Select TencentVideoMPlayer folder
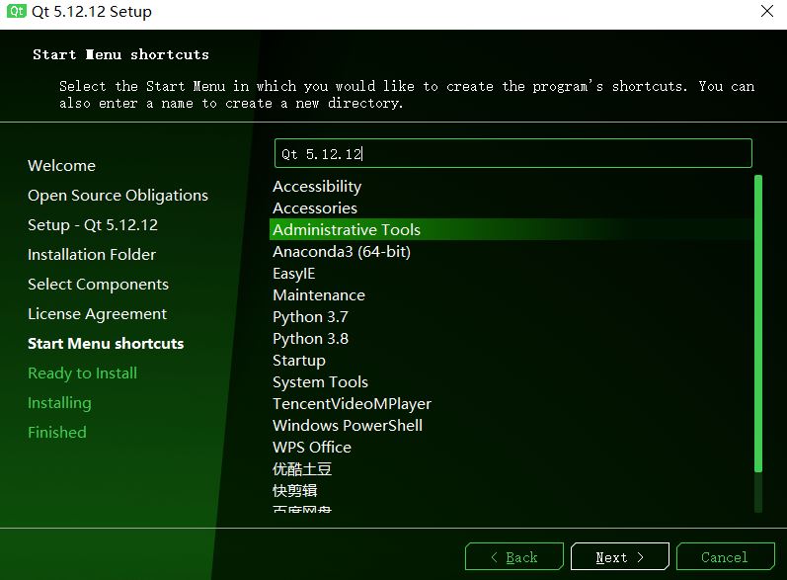The height and width of the screenshot is (580, 787). (x=512, y=403)
